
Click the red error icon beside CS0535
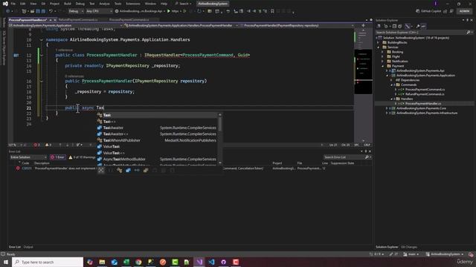pos(18,168)
